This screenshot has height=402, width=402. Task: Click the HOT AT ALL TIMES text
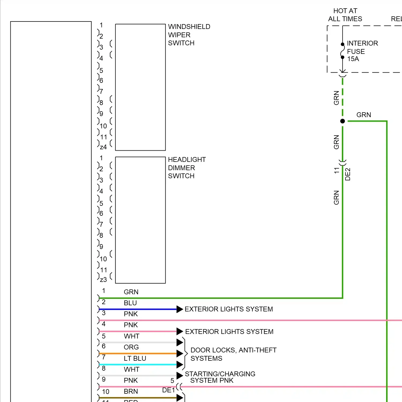click(x=345, y=15)
